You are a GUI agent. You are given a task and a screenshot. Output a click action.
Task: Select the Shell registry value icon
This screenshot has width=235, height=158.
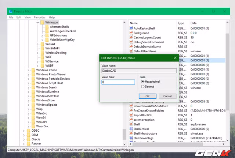tap(131, 124)
